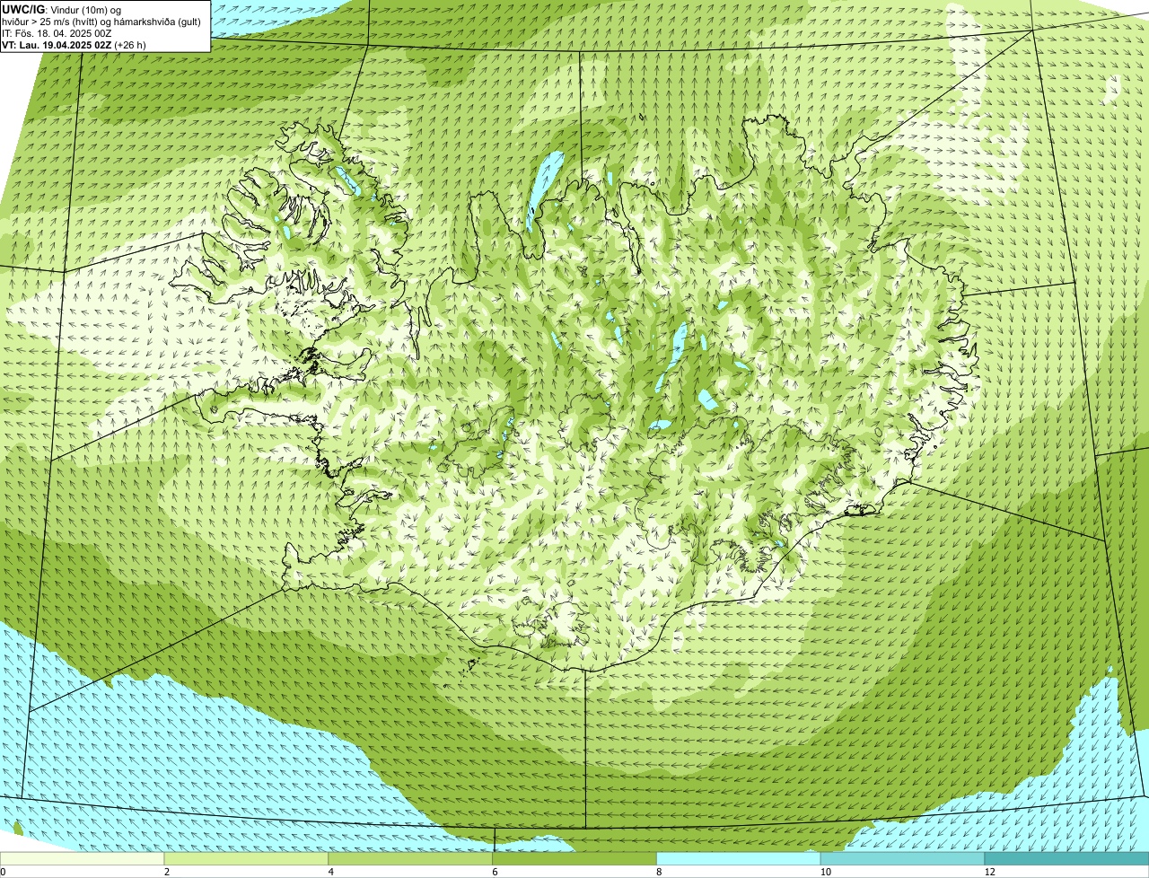Click the 4–6 m/s green legend swatch
The height and width of the screenshot is (878, 1149).
[x=411, y=859]
